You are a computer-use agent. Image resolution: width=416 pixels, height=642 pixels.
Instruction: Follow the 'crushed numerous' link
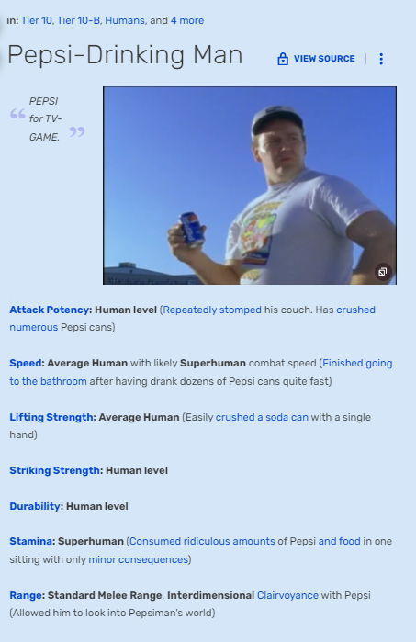coord(355,310)
